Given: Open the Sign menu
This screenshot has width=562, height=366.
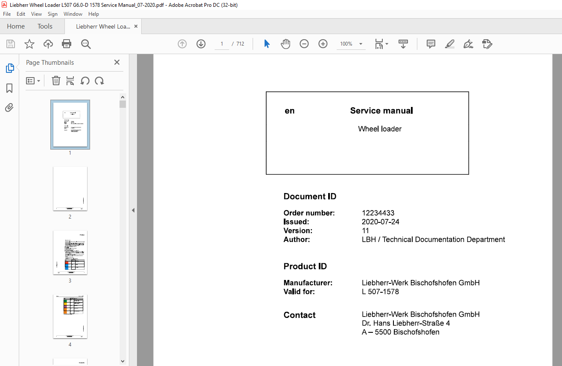Looking at the screenshot, I should [52, 14].
